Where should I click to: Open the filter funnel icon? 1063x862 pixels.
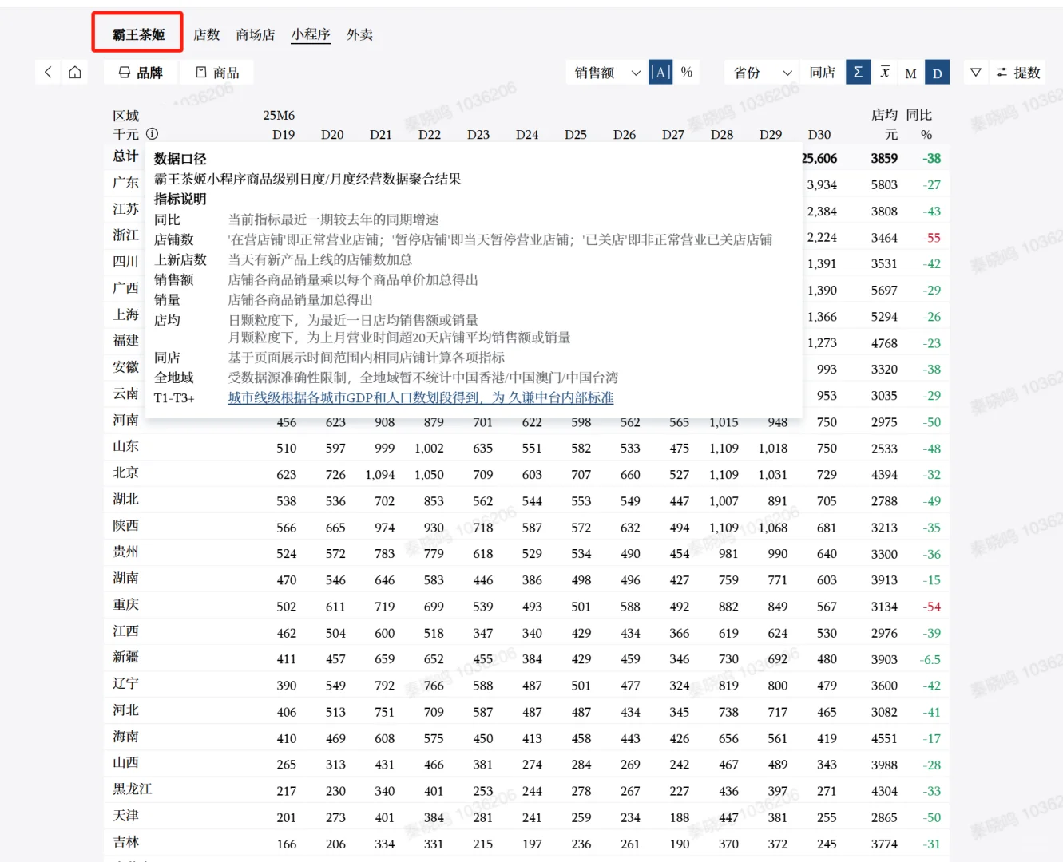tap(975, 73)
